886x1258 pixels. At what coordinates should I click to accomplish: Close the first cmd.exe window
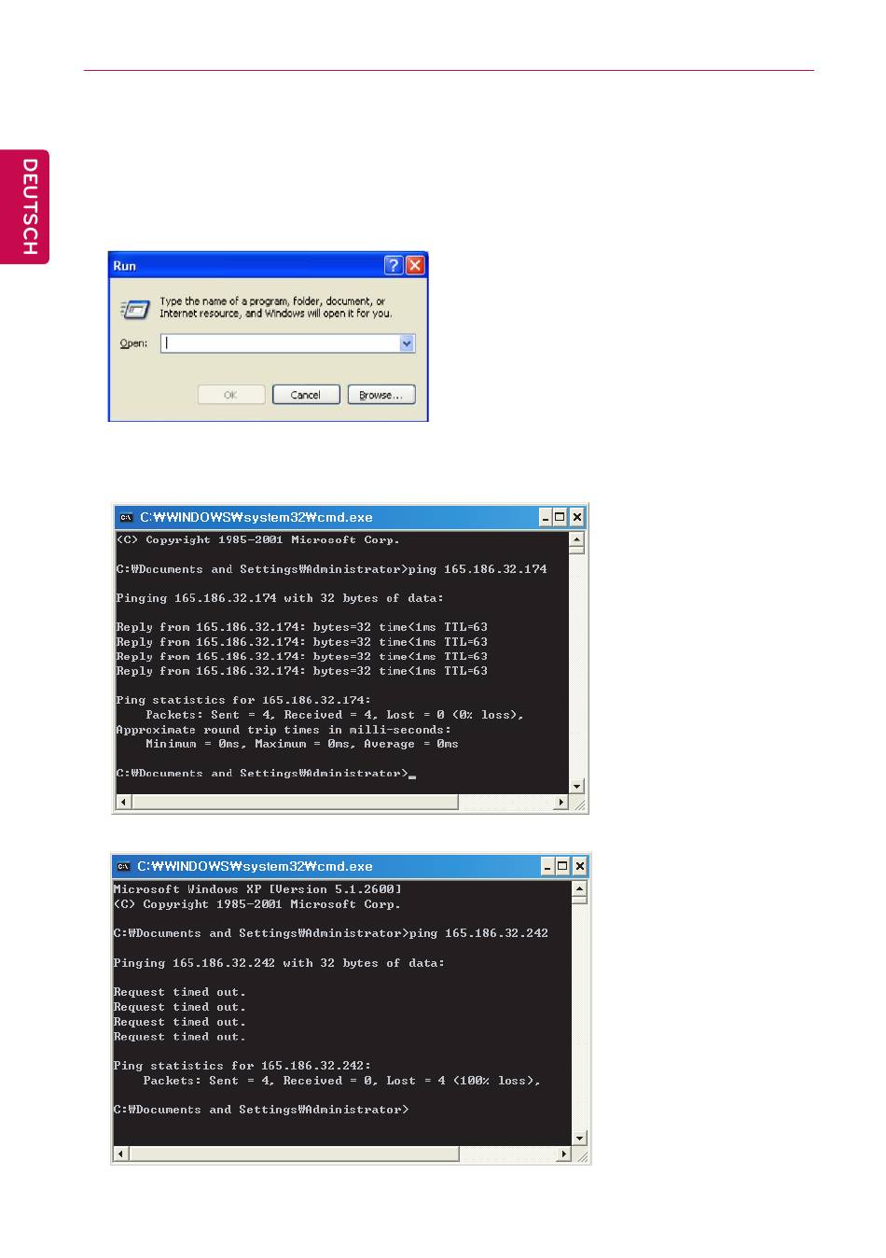(x=577, y=517)
